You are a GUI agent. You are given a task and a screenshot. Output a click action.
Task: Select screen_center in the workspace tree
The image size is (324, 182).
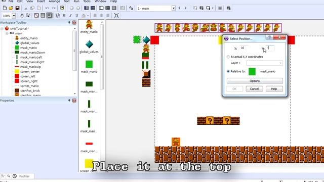coord(30,72)
